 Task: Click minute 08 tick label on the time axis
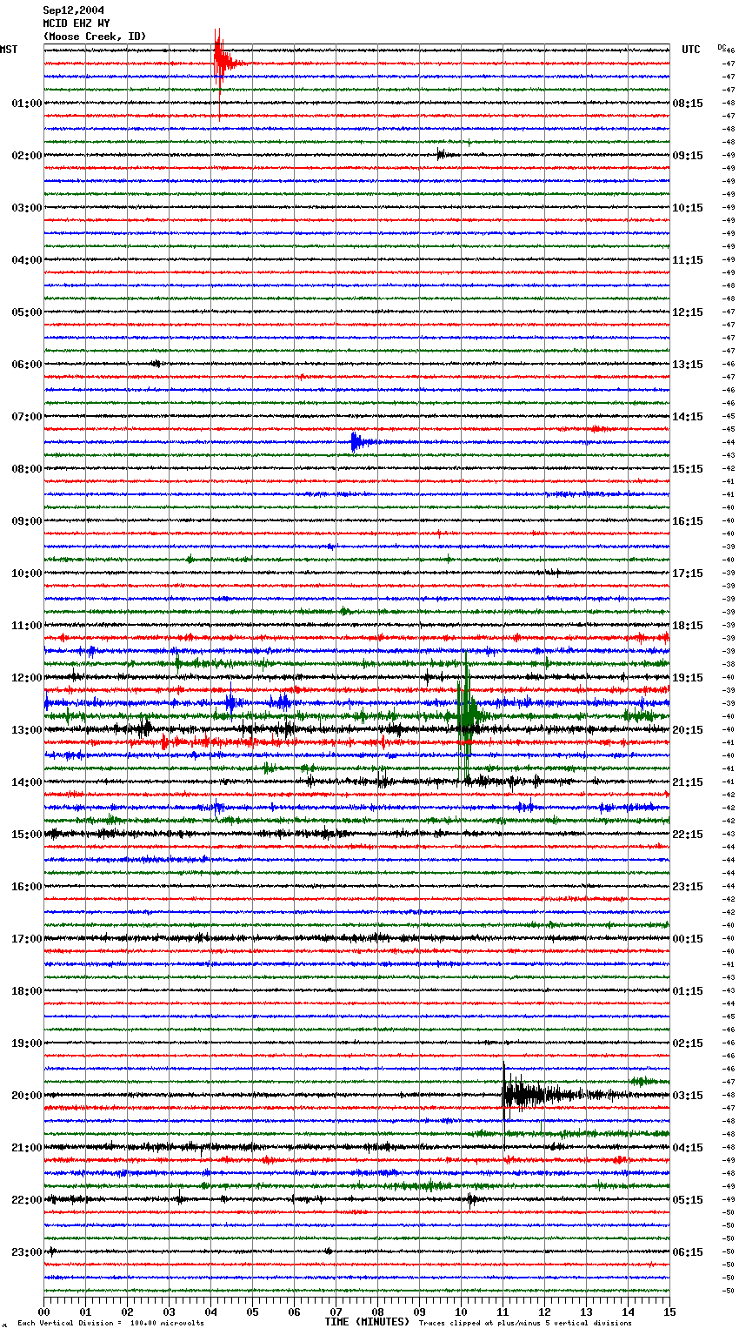click(377, 1311)
